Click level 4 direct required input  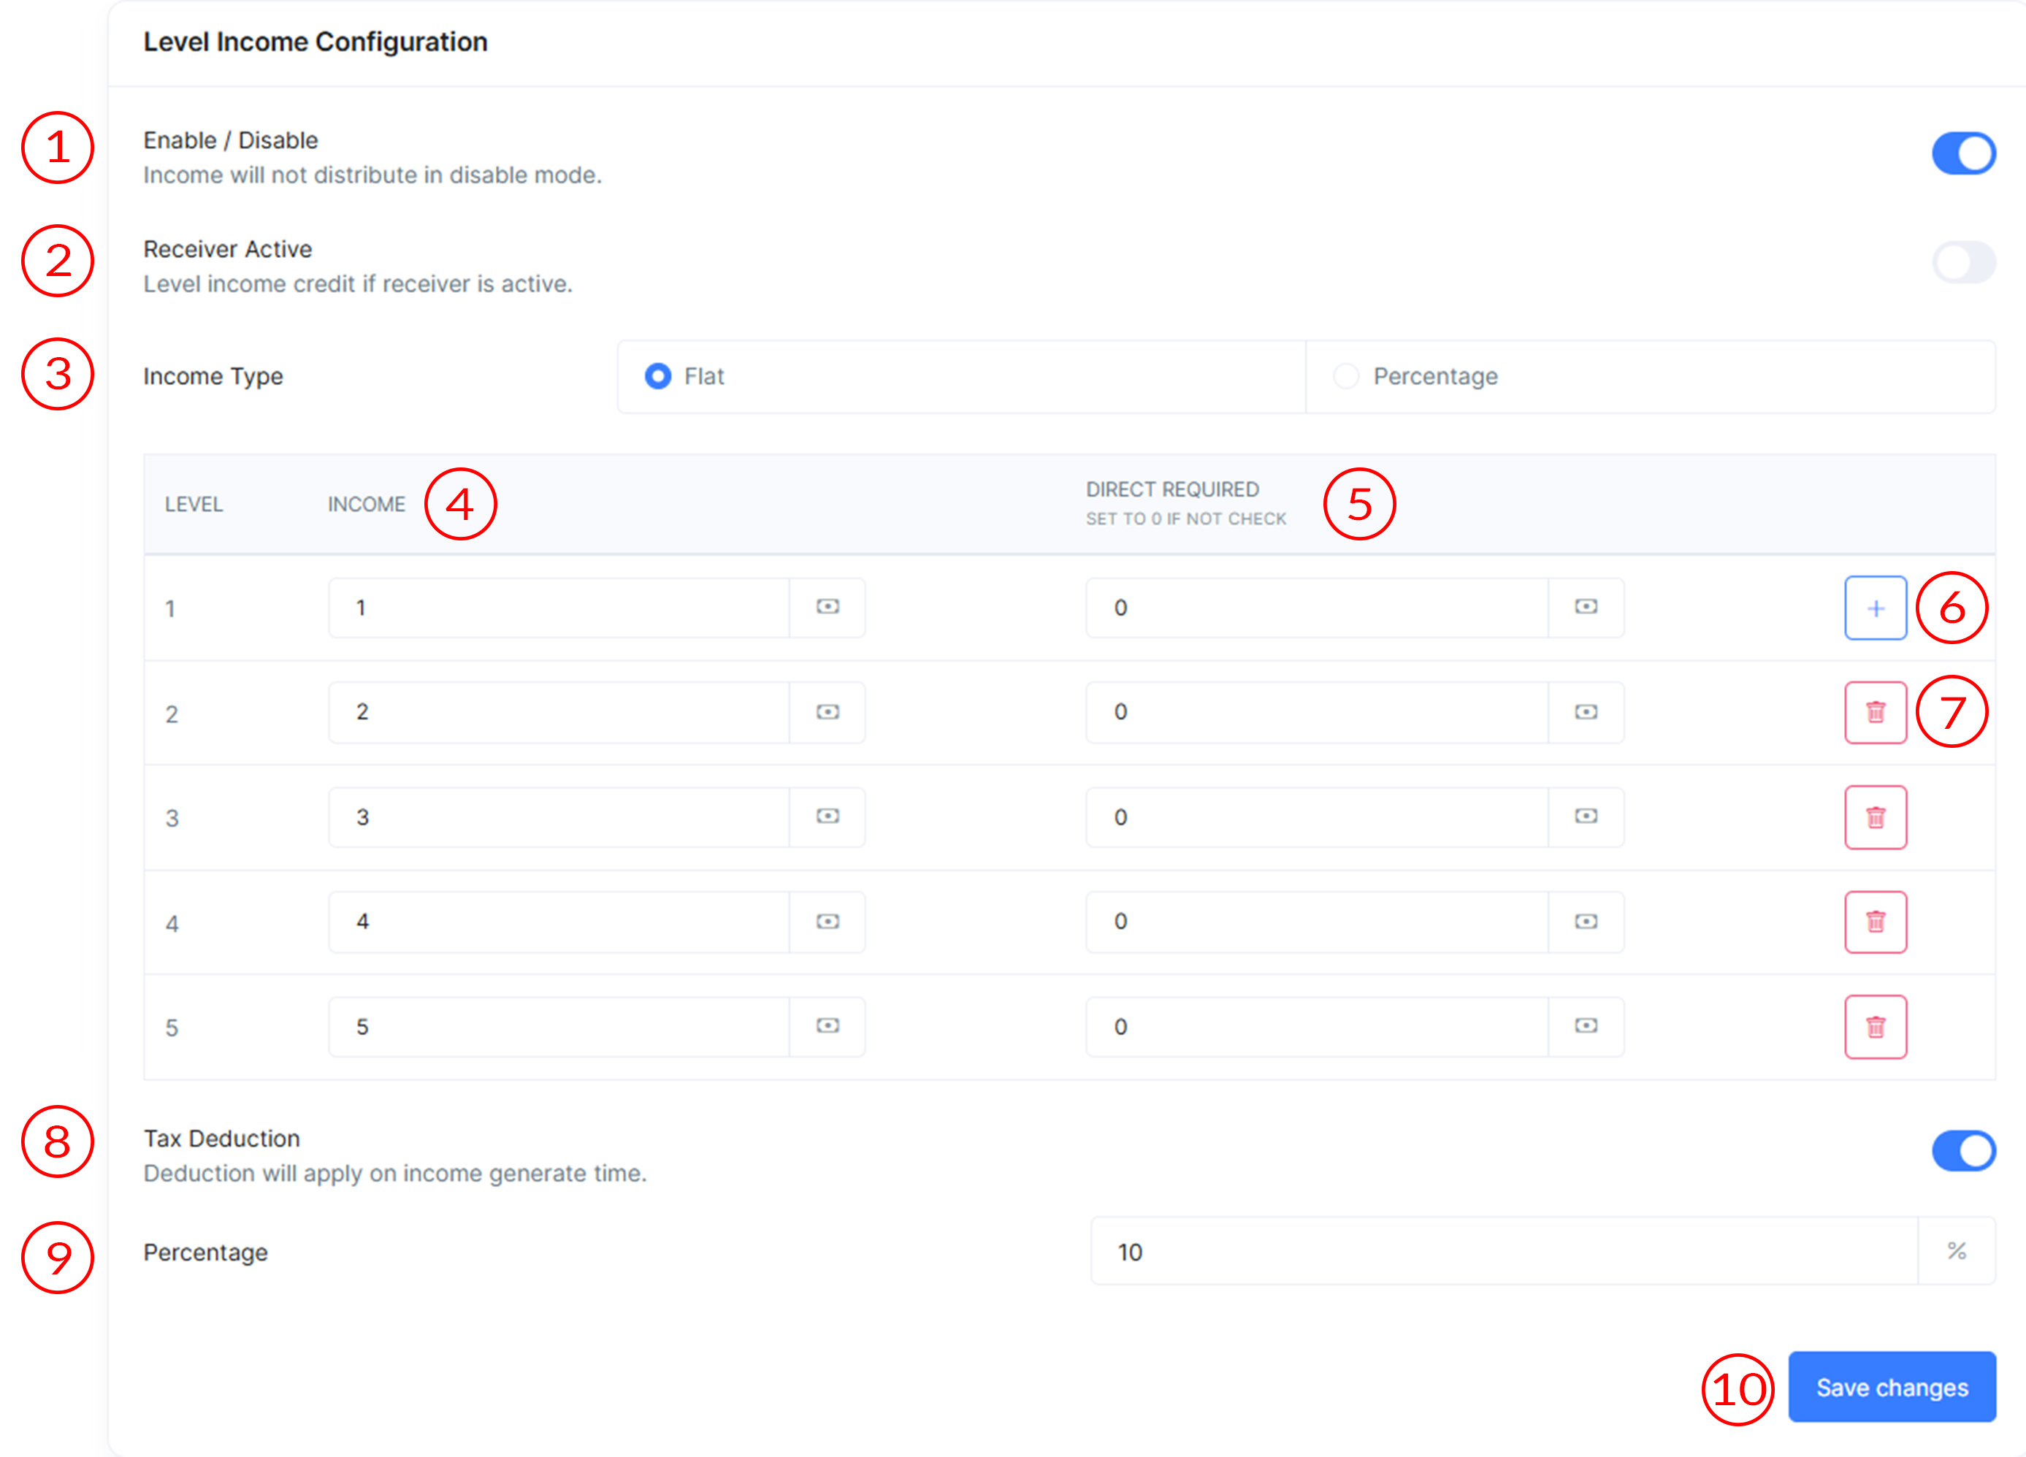click(1316, 921)
